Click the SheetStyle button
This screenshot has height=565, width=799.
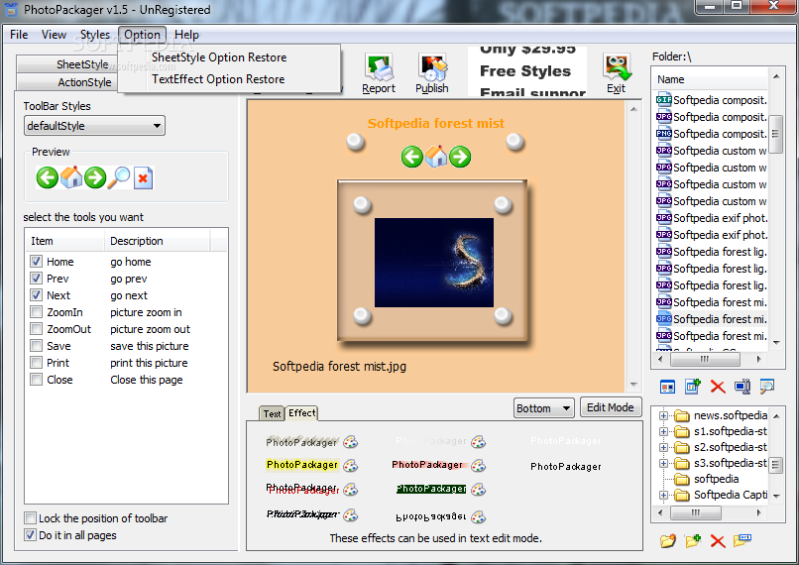(67, 64)
